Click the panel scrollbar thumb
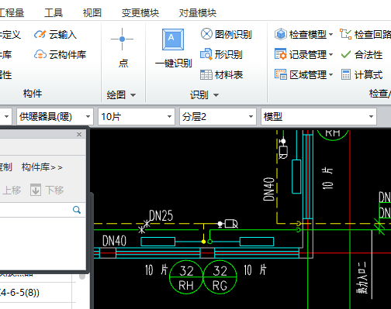The image size is (391, 309). [x=82, y=276]
